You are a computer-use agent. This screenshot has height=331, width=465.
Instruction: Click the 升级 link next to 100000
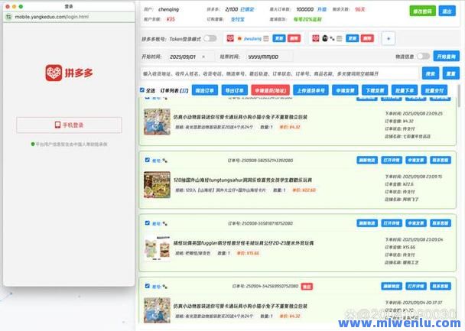322,9
